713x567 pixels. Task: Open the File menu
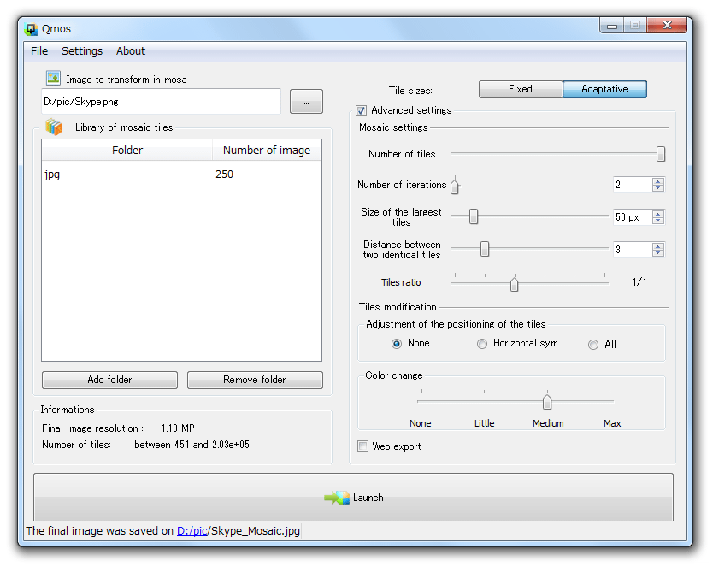tap(39, 51)
